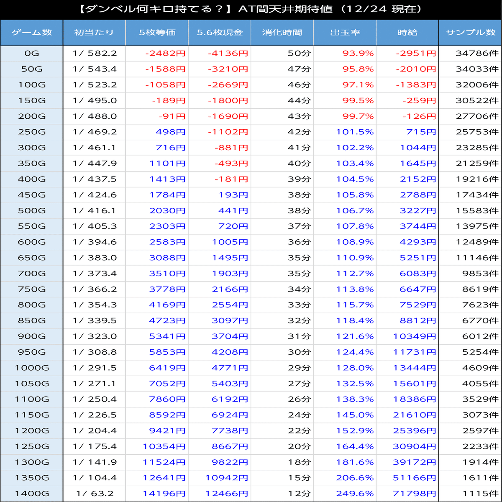The height and width of the screenshot is (502, 502).
Task: Click the 1/ 582.2 probability cell
Action: tap(95, 53)
